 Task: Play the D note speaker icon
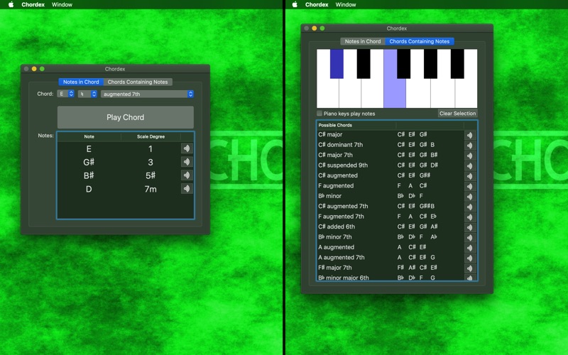pyautogui.click(x=187, y=188)
